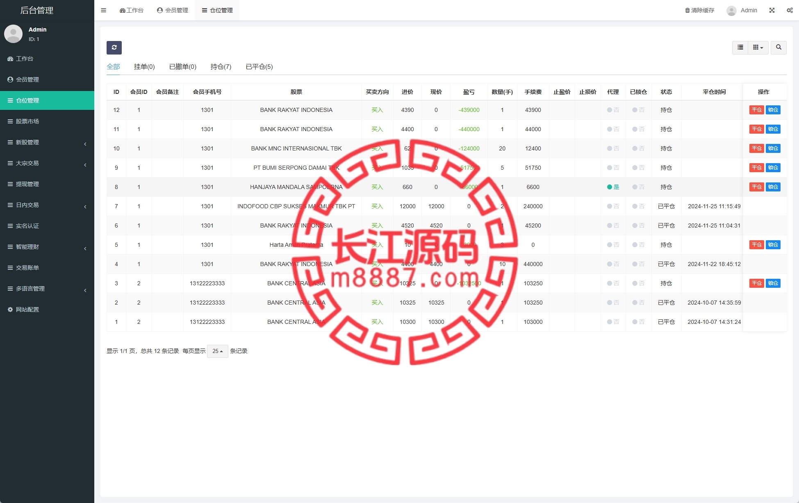Image resolution: width=799 pixels, height=503 pixels.
Task: Open 股票市场 in the sidebar
Action: tap(47, 121)
